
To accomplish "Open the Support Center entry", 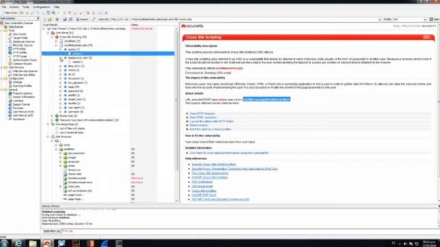I will coord(21,104).
